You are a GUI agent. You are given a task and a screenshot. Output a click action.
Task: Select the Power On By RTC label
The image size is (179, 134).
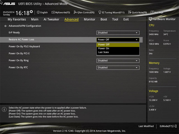(18, 68)
